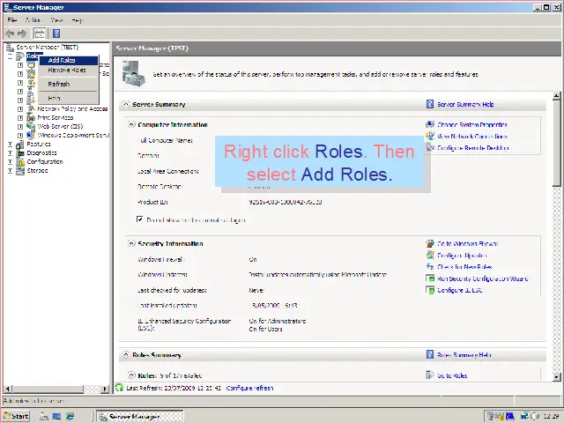Click Check for New Roles link
The height and width of the screenshot is (423, 564).
coord(464,267)
